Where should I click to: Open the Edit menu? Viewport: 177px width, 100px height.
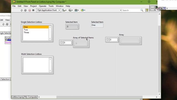coord(19,6)
